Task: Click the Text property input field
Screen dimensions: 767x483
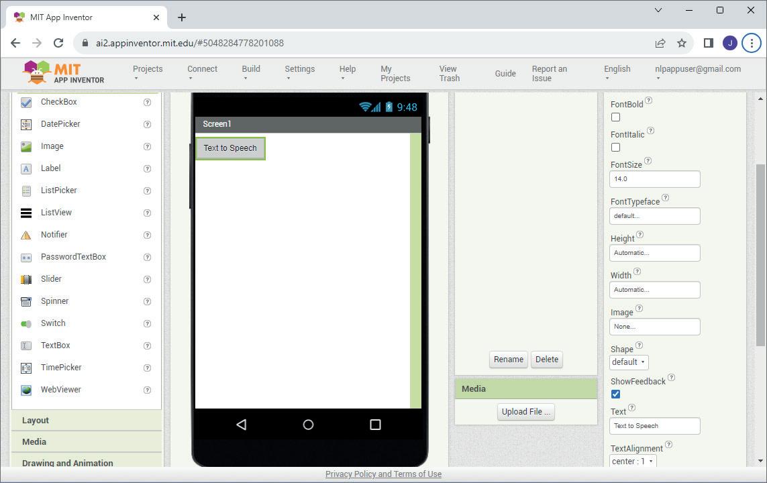Action: [654, 426]
